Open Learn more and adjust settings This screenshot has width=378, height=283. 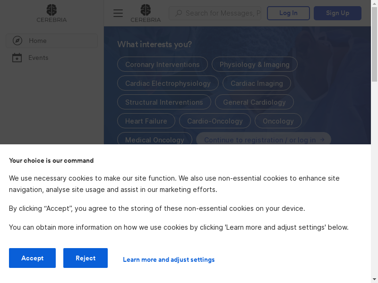(x=169, y=259)
